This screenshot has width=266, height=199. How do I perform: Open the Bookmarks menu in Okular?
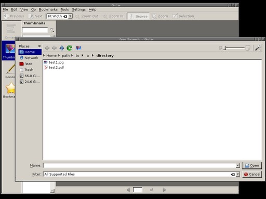pos(48,9)
